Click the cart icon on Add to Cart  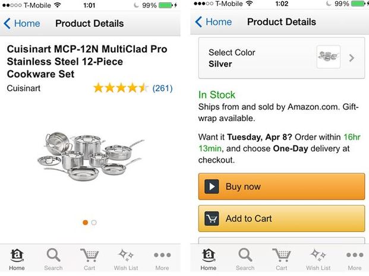[x=212, y=218]
